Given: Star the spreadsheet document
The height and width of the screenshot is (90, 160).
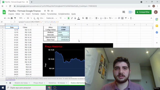Looking at the screenshot, I should point(45,11).
